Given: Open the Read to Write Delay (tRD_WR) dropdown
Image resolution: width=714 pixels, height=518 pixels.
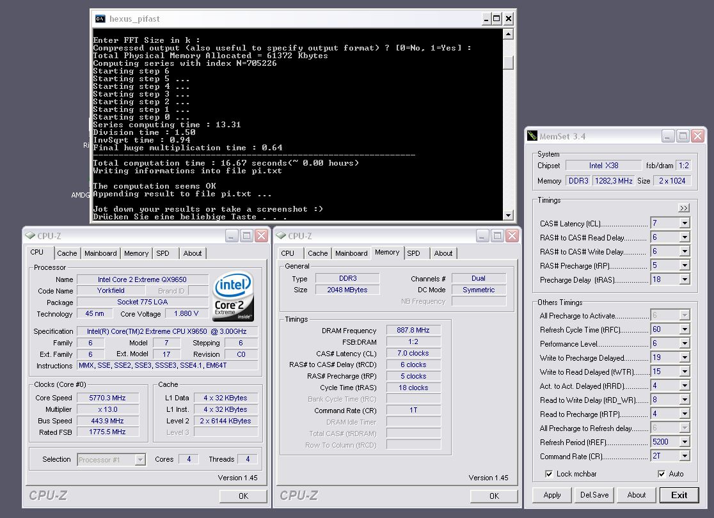Looking at the screenshot, I should pyautogui.click(x=685, y=400).
